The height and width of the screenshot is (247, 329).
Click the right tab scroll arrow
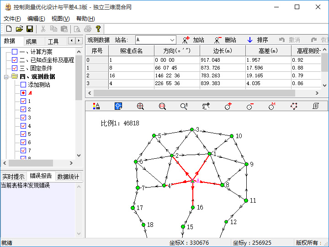pos(79,41)
